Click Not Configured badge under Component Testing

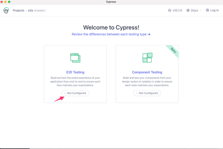pyautogui.click(x=147, y=93)
